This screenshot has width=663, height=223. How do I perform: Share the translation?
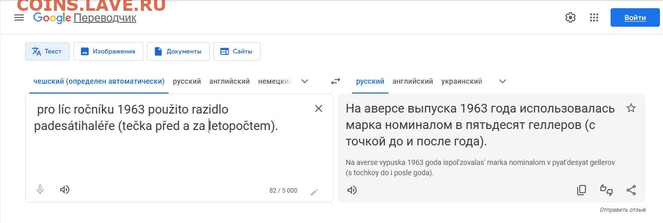tap(631, 190)
